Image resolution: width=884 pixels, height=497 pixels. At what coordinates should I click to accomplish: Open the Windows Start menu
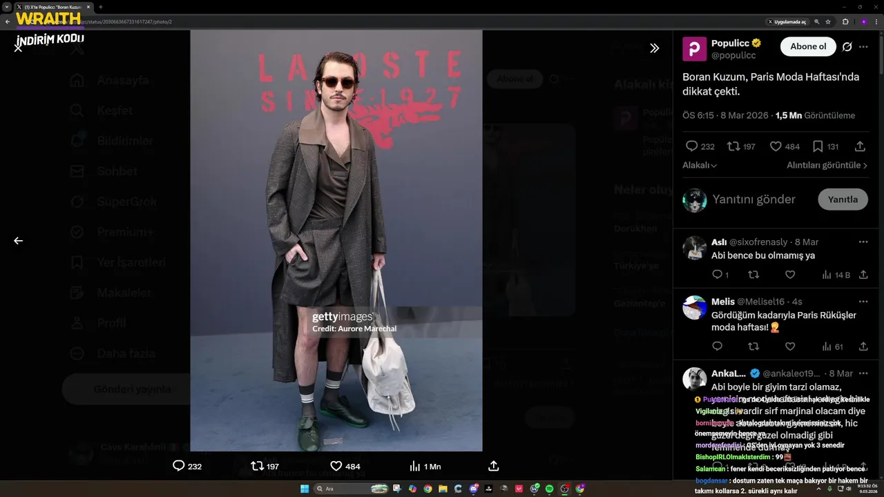(305, 489)
